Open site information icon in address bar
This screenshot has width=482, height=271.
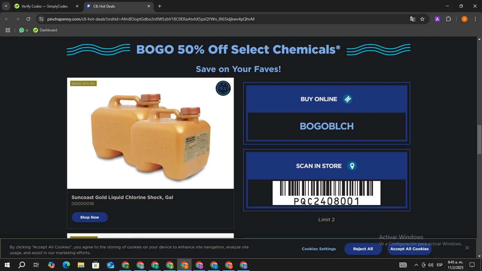coord(41,19)
